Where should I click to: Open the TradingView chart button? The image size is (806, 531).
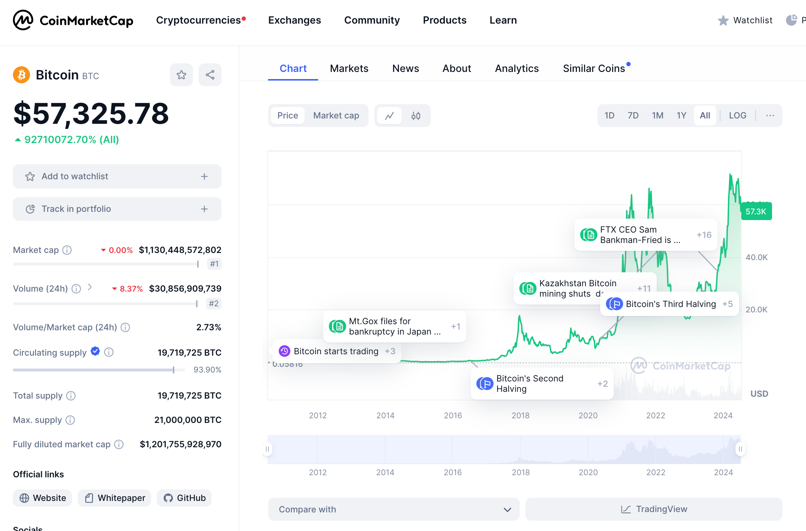(x=654, y=509)
